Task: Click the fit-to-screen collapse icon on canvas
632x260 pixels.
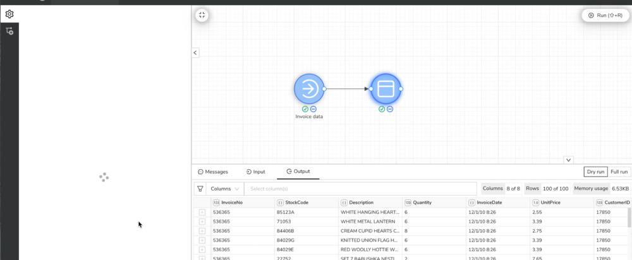Action: pyautogui.click(x=202, y=15)
